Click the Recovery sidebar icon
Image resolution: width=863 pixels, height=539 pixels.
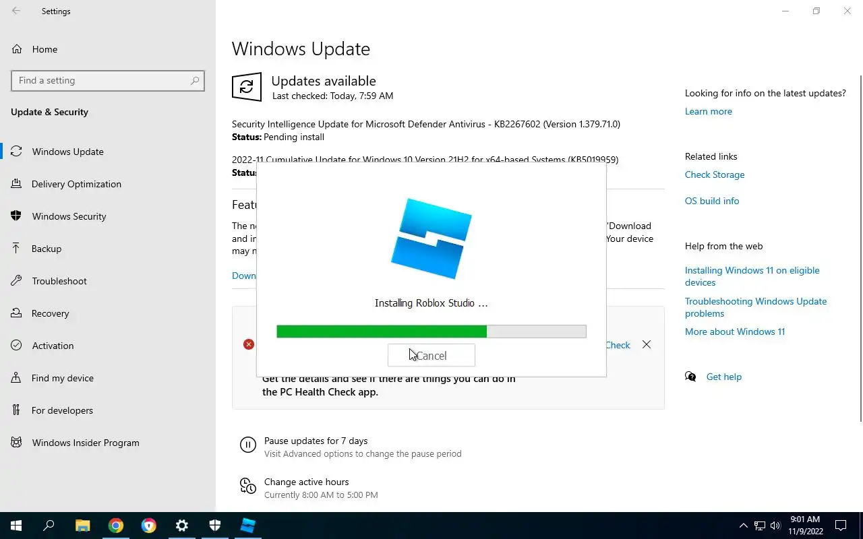[16, 313]
